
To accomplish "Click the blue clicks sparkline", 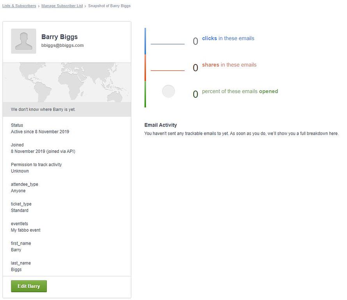I will (167, 44).
